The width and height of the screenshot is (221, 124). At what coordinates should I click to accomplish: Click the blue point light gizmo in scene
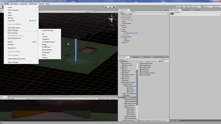[x=68, y=44]
